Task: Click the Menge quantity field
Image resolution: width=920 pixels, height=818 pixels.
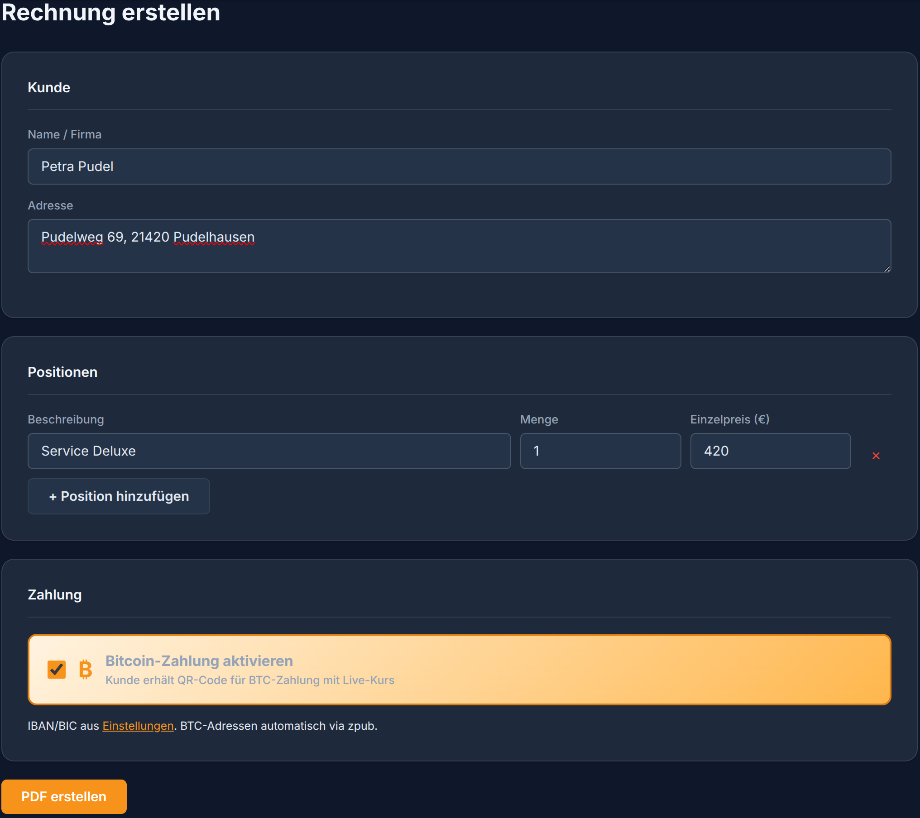Action: tap(600, 451)
